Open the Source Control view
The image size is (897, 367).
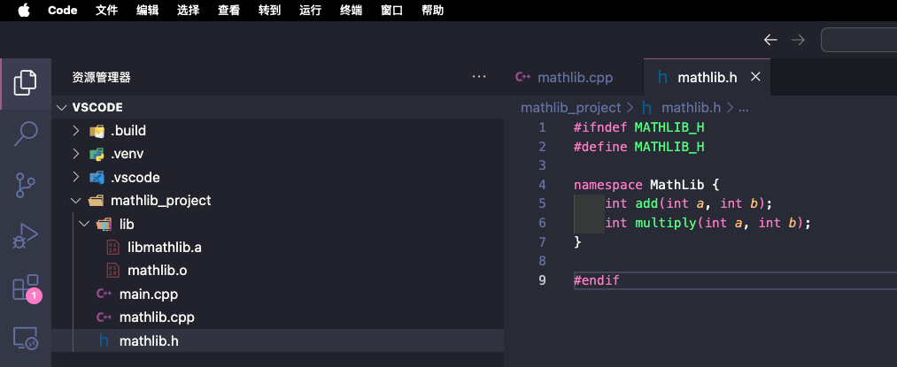[x=25, y=185]
